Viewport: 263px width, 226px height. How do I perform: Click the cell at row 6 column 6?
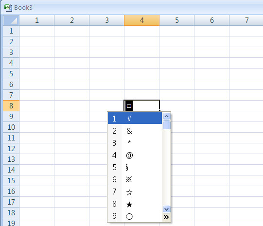tap(212, 85)
